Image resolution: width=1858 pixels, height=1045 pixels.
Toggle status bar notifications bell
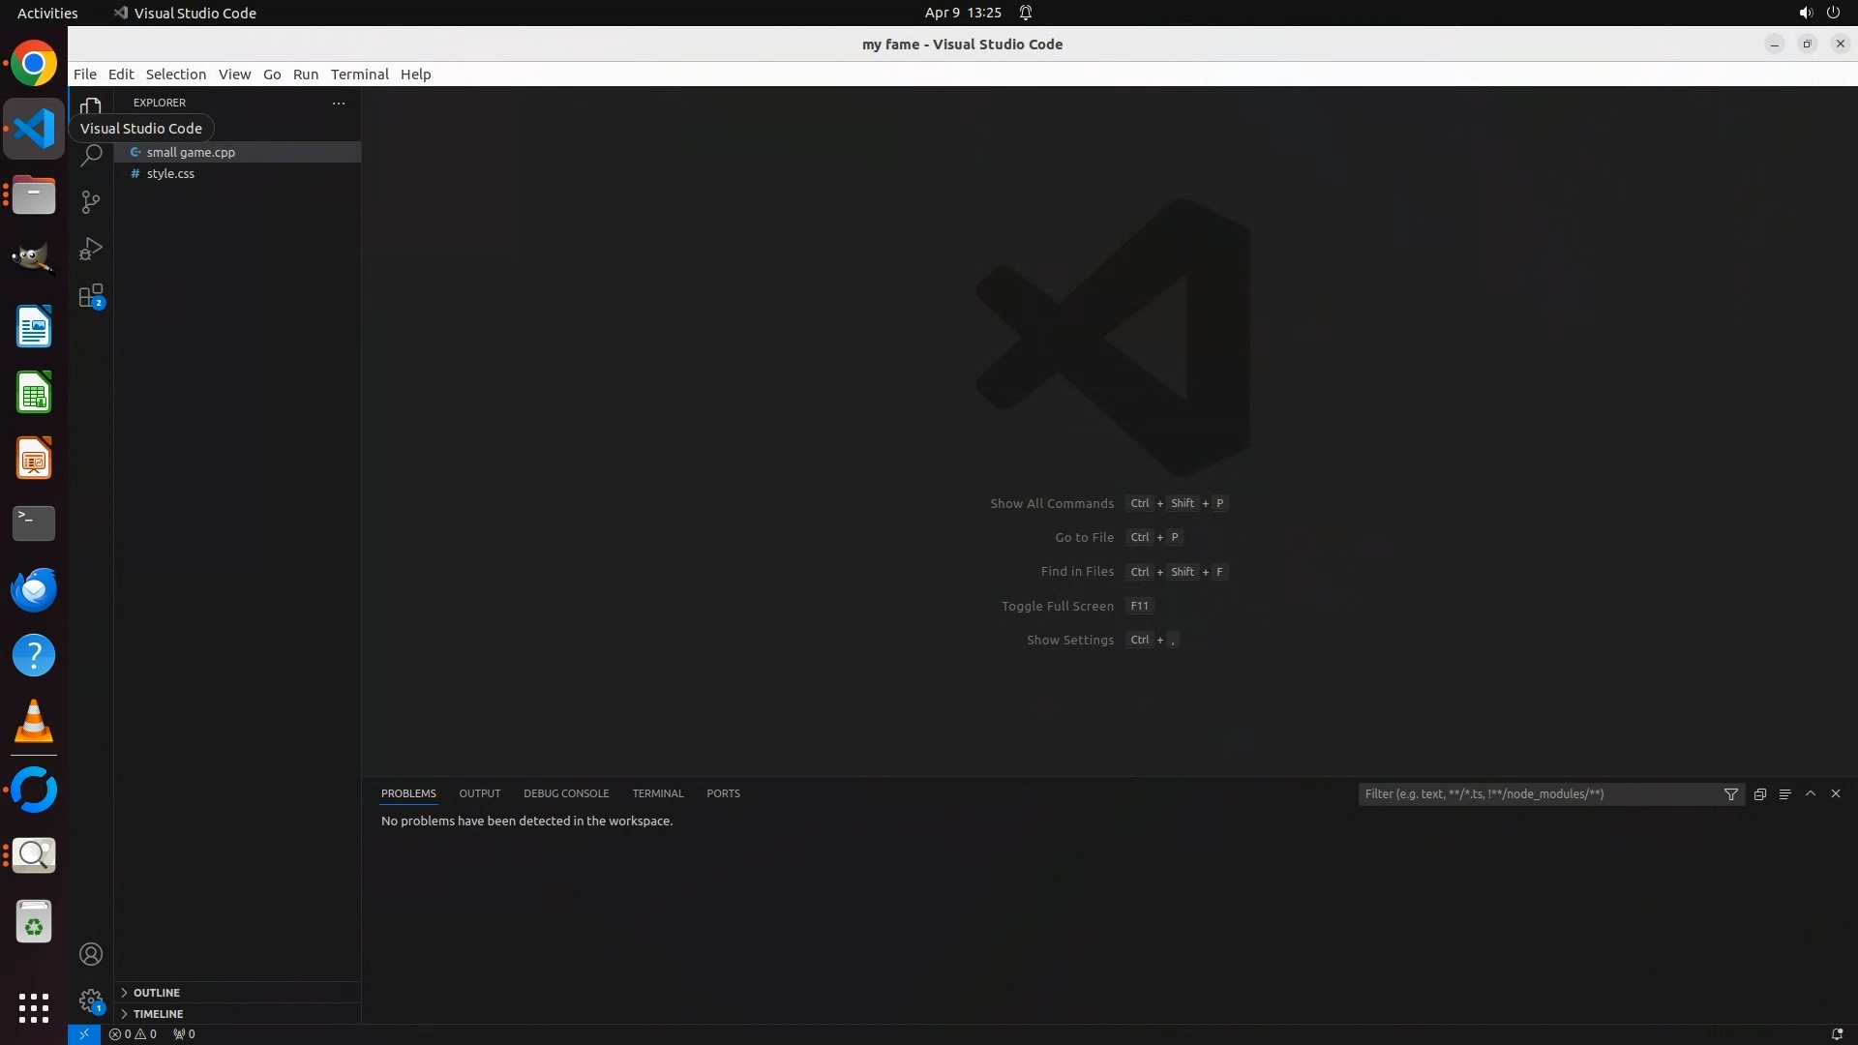pyautogui.click(x=1837, y=1033)
